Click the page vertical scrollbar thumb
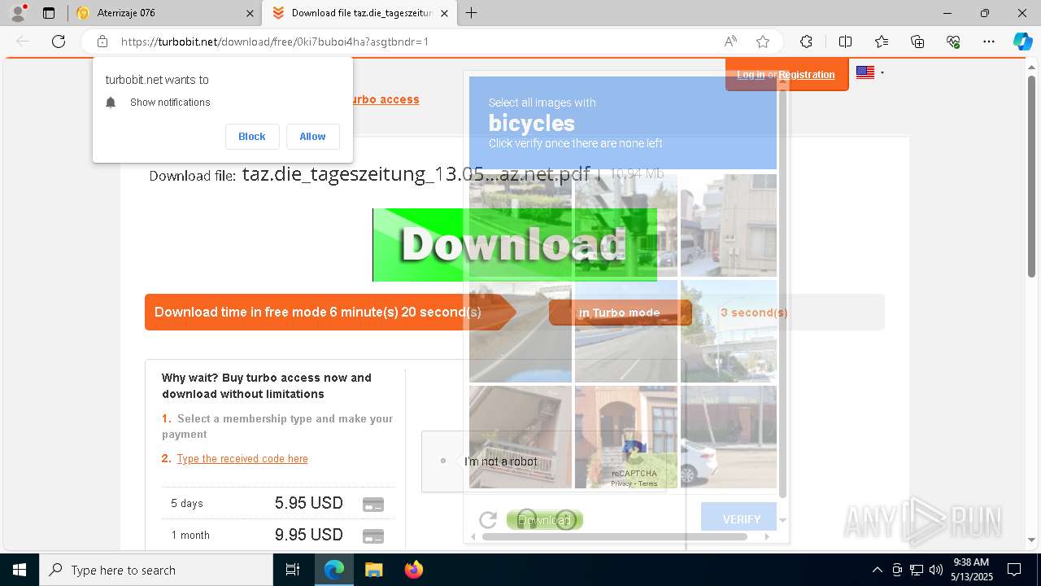Viewport: 1041px width, 586px height. pos(1031,175)
